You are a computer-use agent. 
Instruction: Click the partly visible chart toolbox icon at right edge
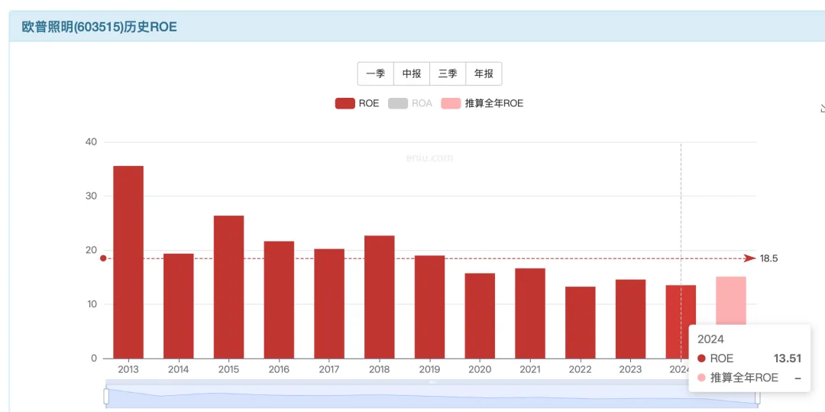pos(823,108)
